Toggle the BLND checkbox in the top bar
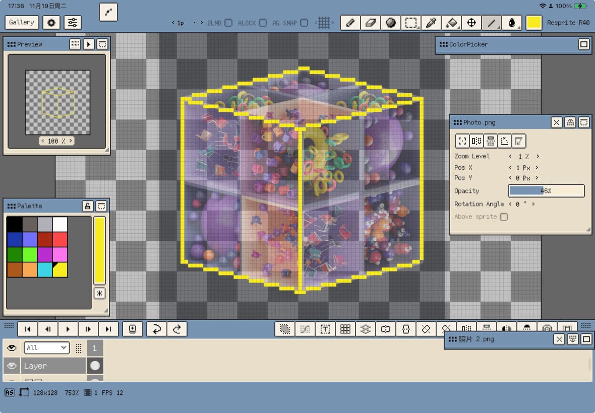The image size is (595, 413). pos(229,23)
